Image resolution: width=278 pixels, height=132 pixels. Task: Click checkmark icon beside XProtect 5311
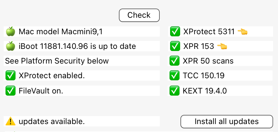[175, 31]
